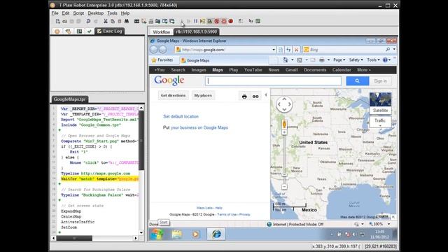Click the printer icon in the toolbar
448x252 pixels.
coord(151,21)
